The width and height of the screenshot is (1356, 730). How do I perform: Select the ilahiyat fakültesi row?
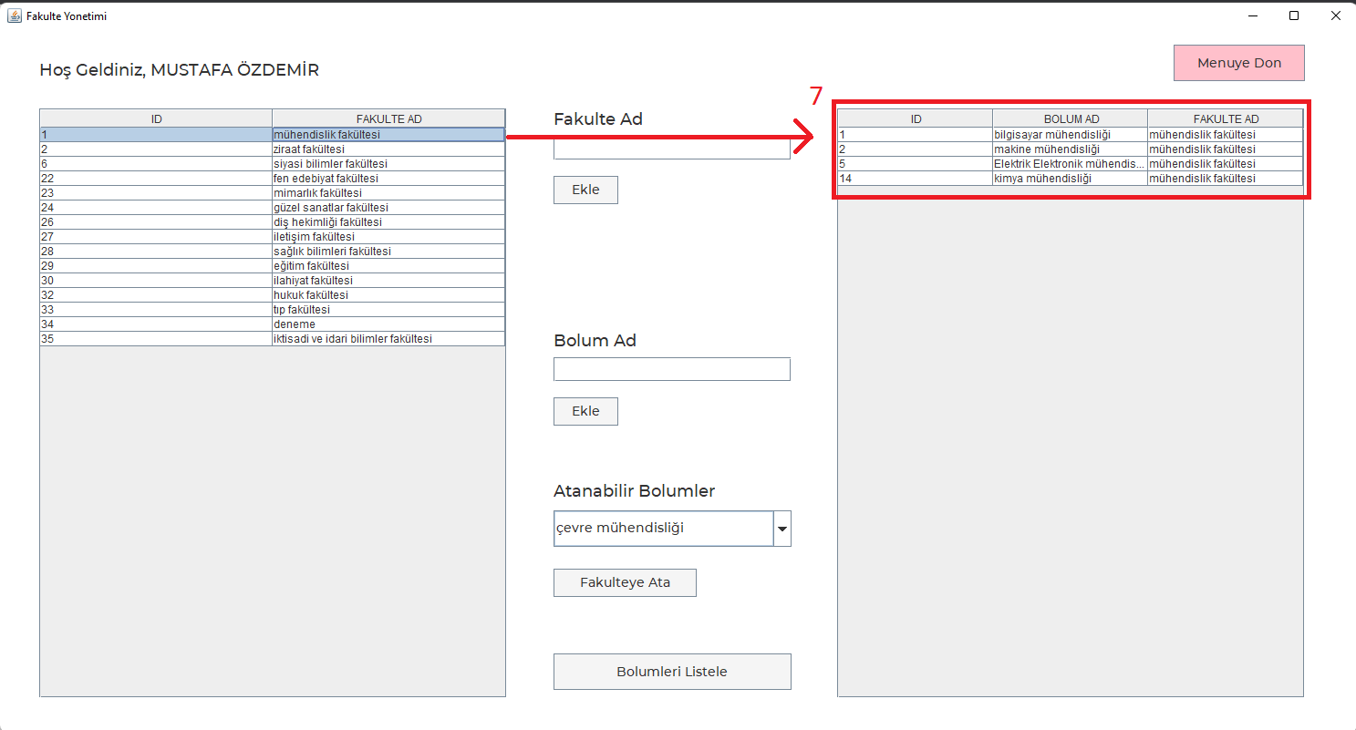[272, 280]
